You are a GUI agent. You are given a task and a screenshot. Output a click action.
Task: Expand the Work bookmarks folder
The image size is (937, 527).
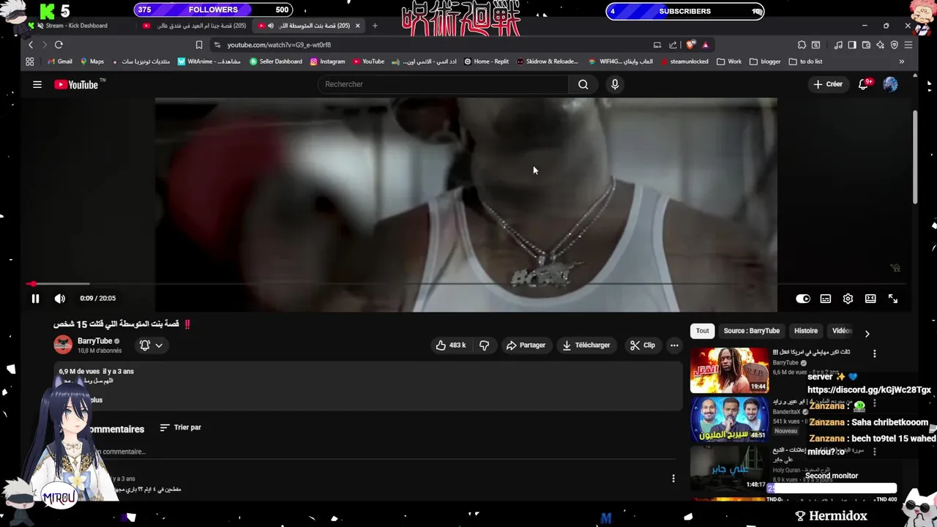click(x=729, y=61)
